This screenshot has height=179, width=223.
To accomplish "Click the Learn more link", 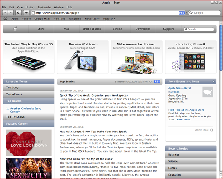I will coord(183,119).
